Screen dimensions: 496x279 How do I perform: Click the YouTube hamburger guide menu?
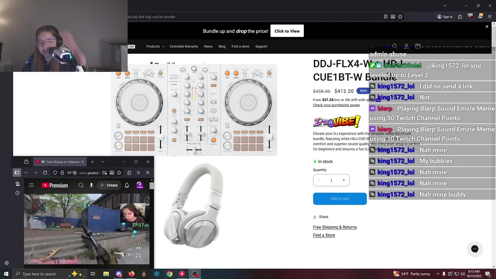tap(31, 185)
